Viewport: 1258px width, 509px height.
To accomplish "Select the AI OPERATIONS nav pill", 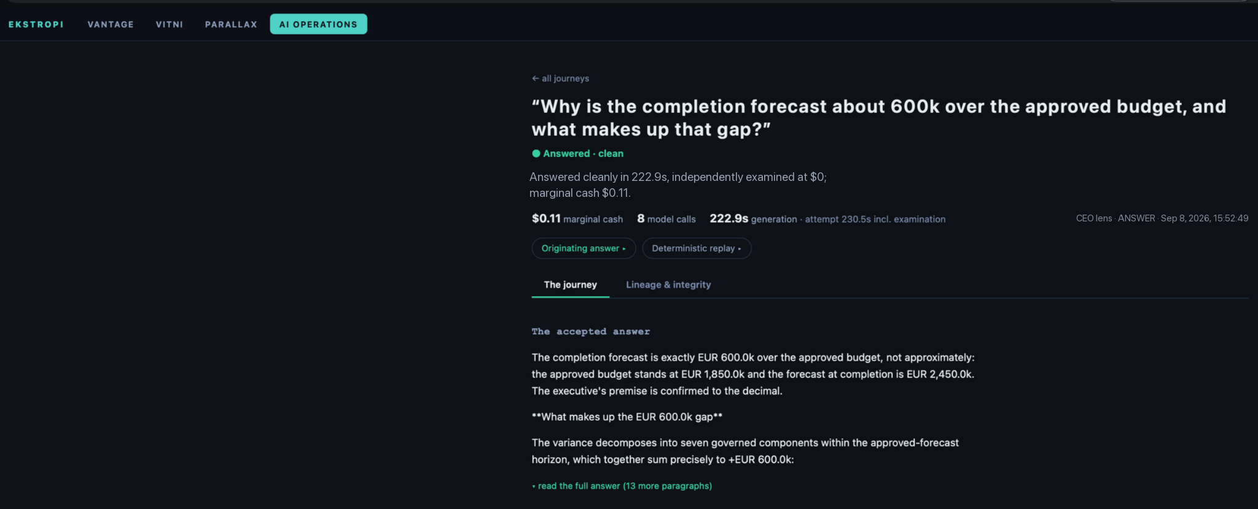I will pyautogui.click(x=318, y=24).
